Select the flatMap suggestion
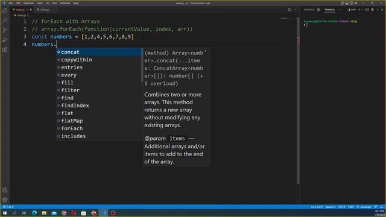386x217 pixels. click(99, 121)
